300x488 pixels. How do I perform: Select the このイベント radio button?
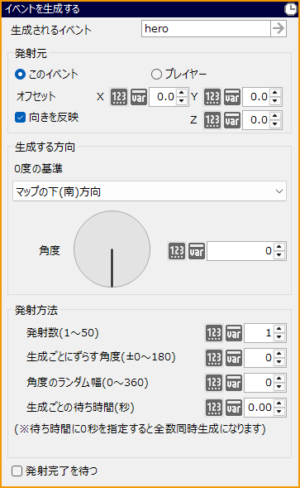20,75
